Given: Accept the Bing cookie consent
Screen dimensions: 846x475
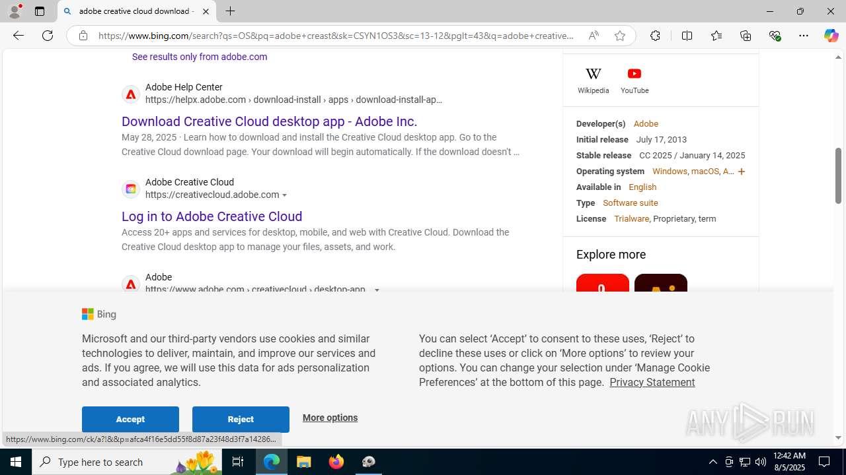Looking at the screenshot, I should (130, 419).
